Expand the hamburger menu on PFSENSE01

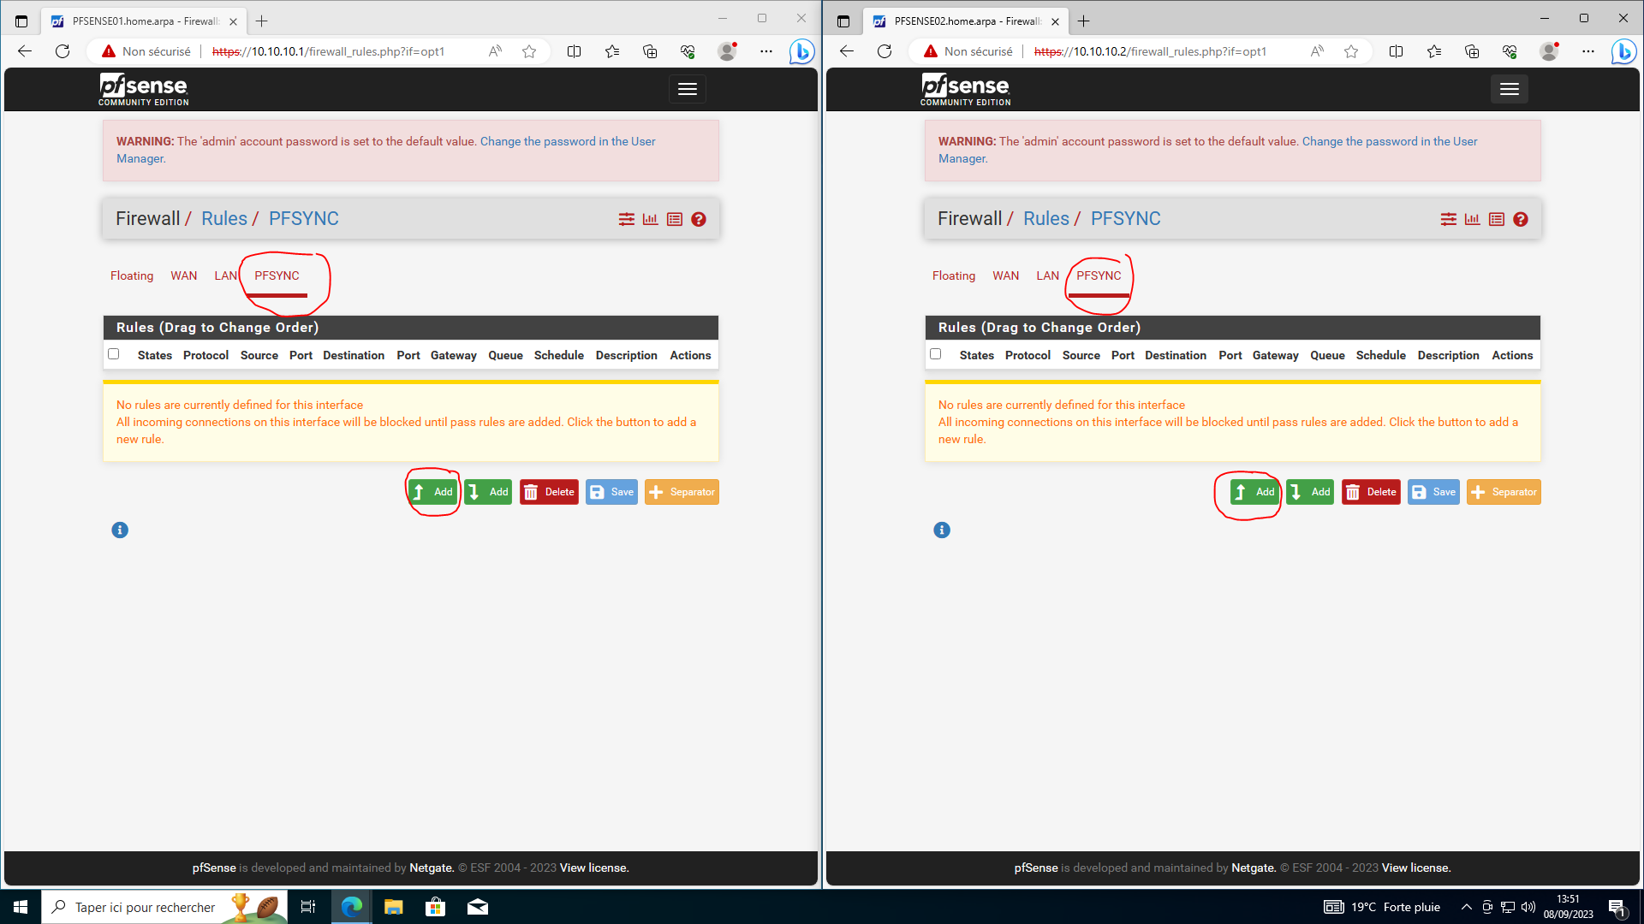(x=688, y=89)
